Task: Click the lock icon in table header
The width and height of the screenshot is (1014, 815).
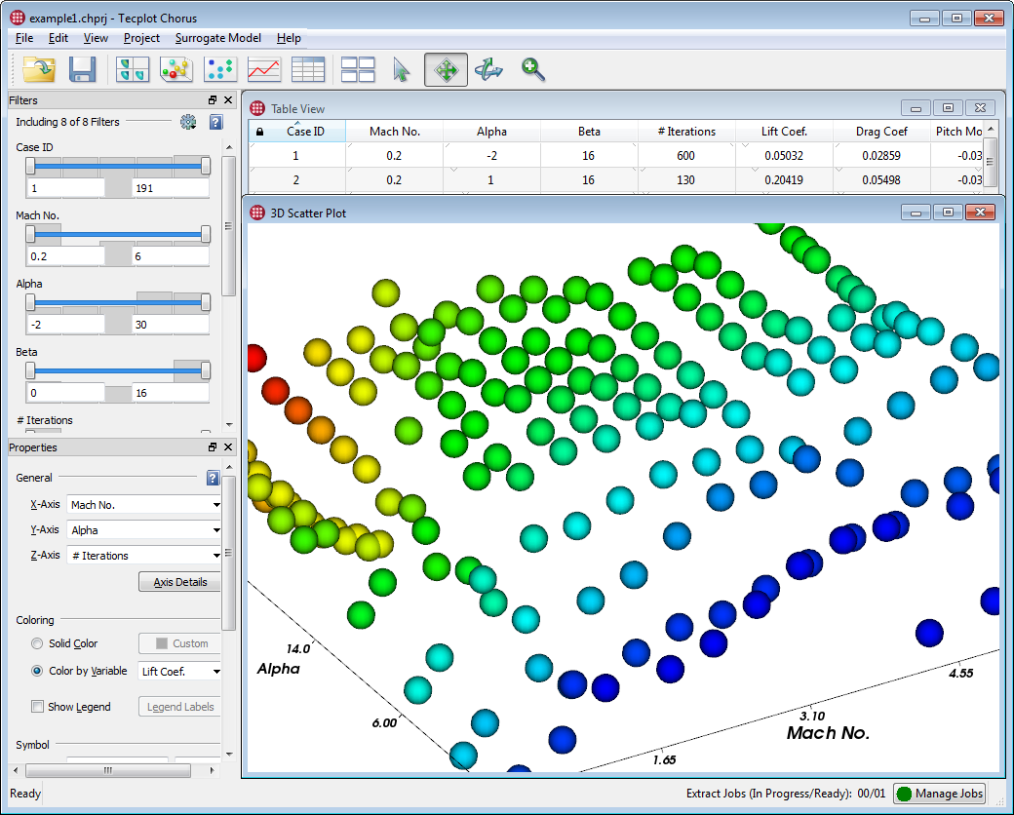Action: point(259,132)
